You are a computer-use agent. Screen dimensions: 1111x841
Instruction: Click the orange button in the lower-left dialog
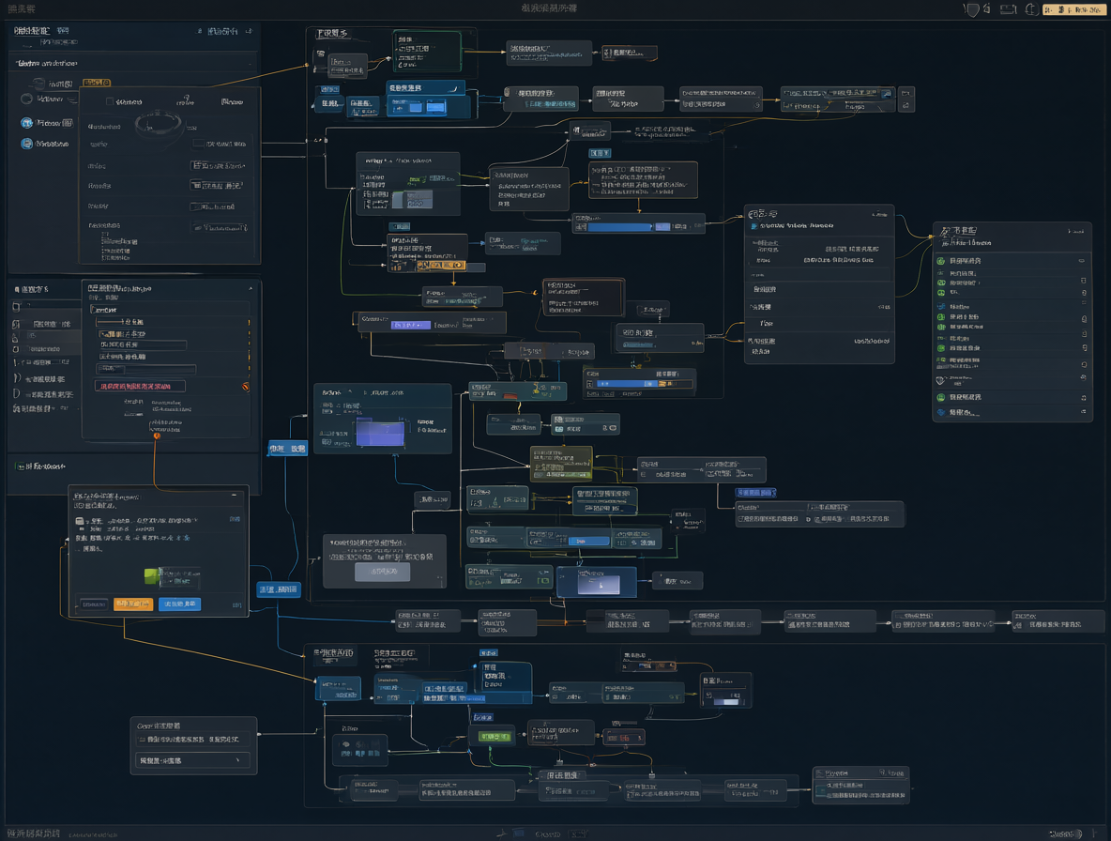point(132,604)
